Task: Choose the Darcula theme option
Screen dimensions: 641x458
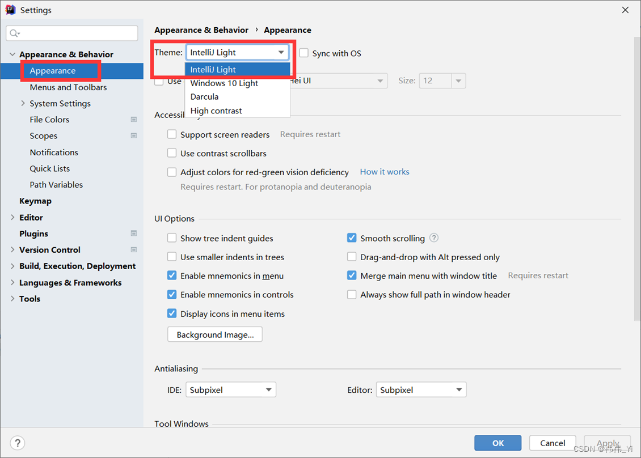Action: tap(238, 97)
